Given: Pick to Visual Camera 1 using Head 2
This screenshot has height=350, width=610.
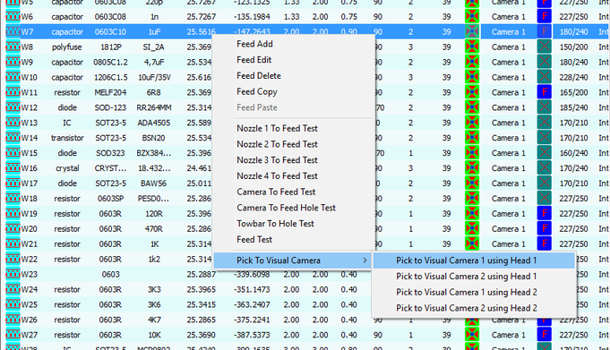Looking at the screenshot, I should click(466, 293).
